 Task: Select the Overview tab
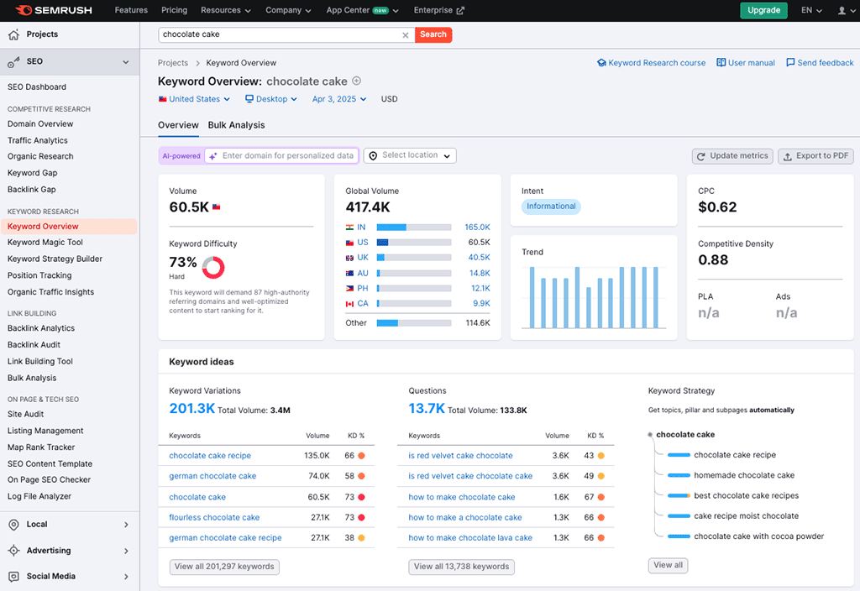pos(178,125)
